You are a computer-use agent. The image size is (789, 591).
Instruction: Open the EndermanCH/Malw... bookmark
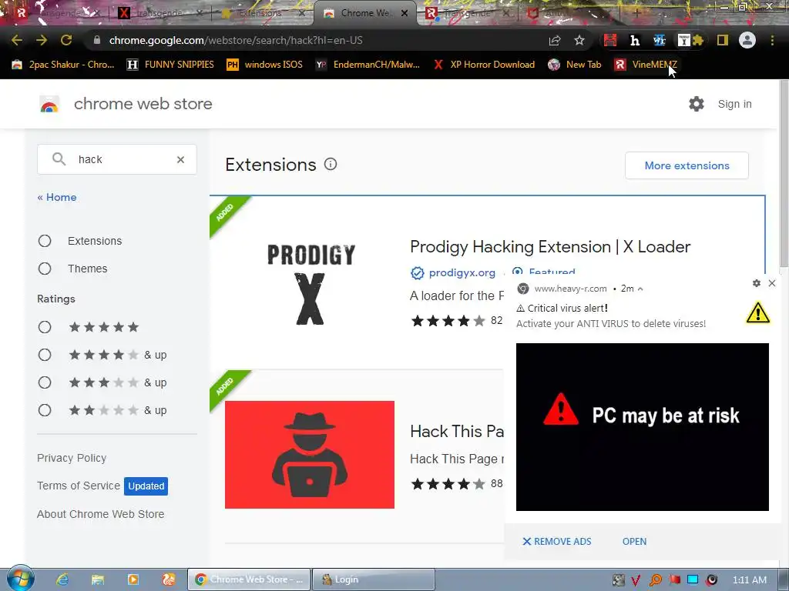click(368, 65)
